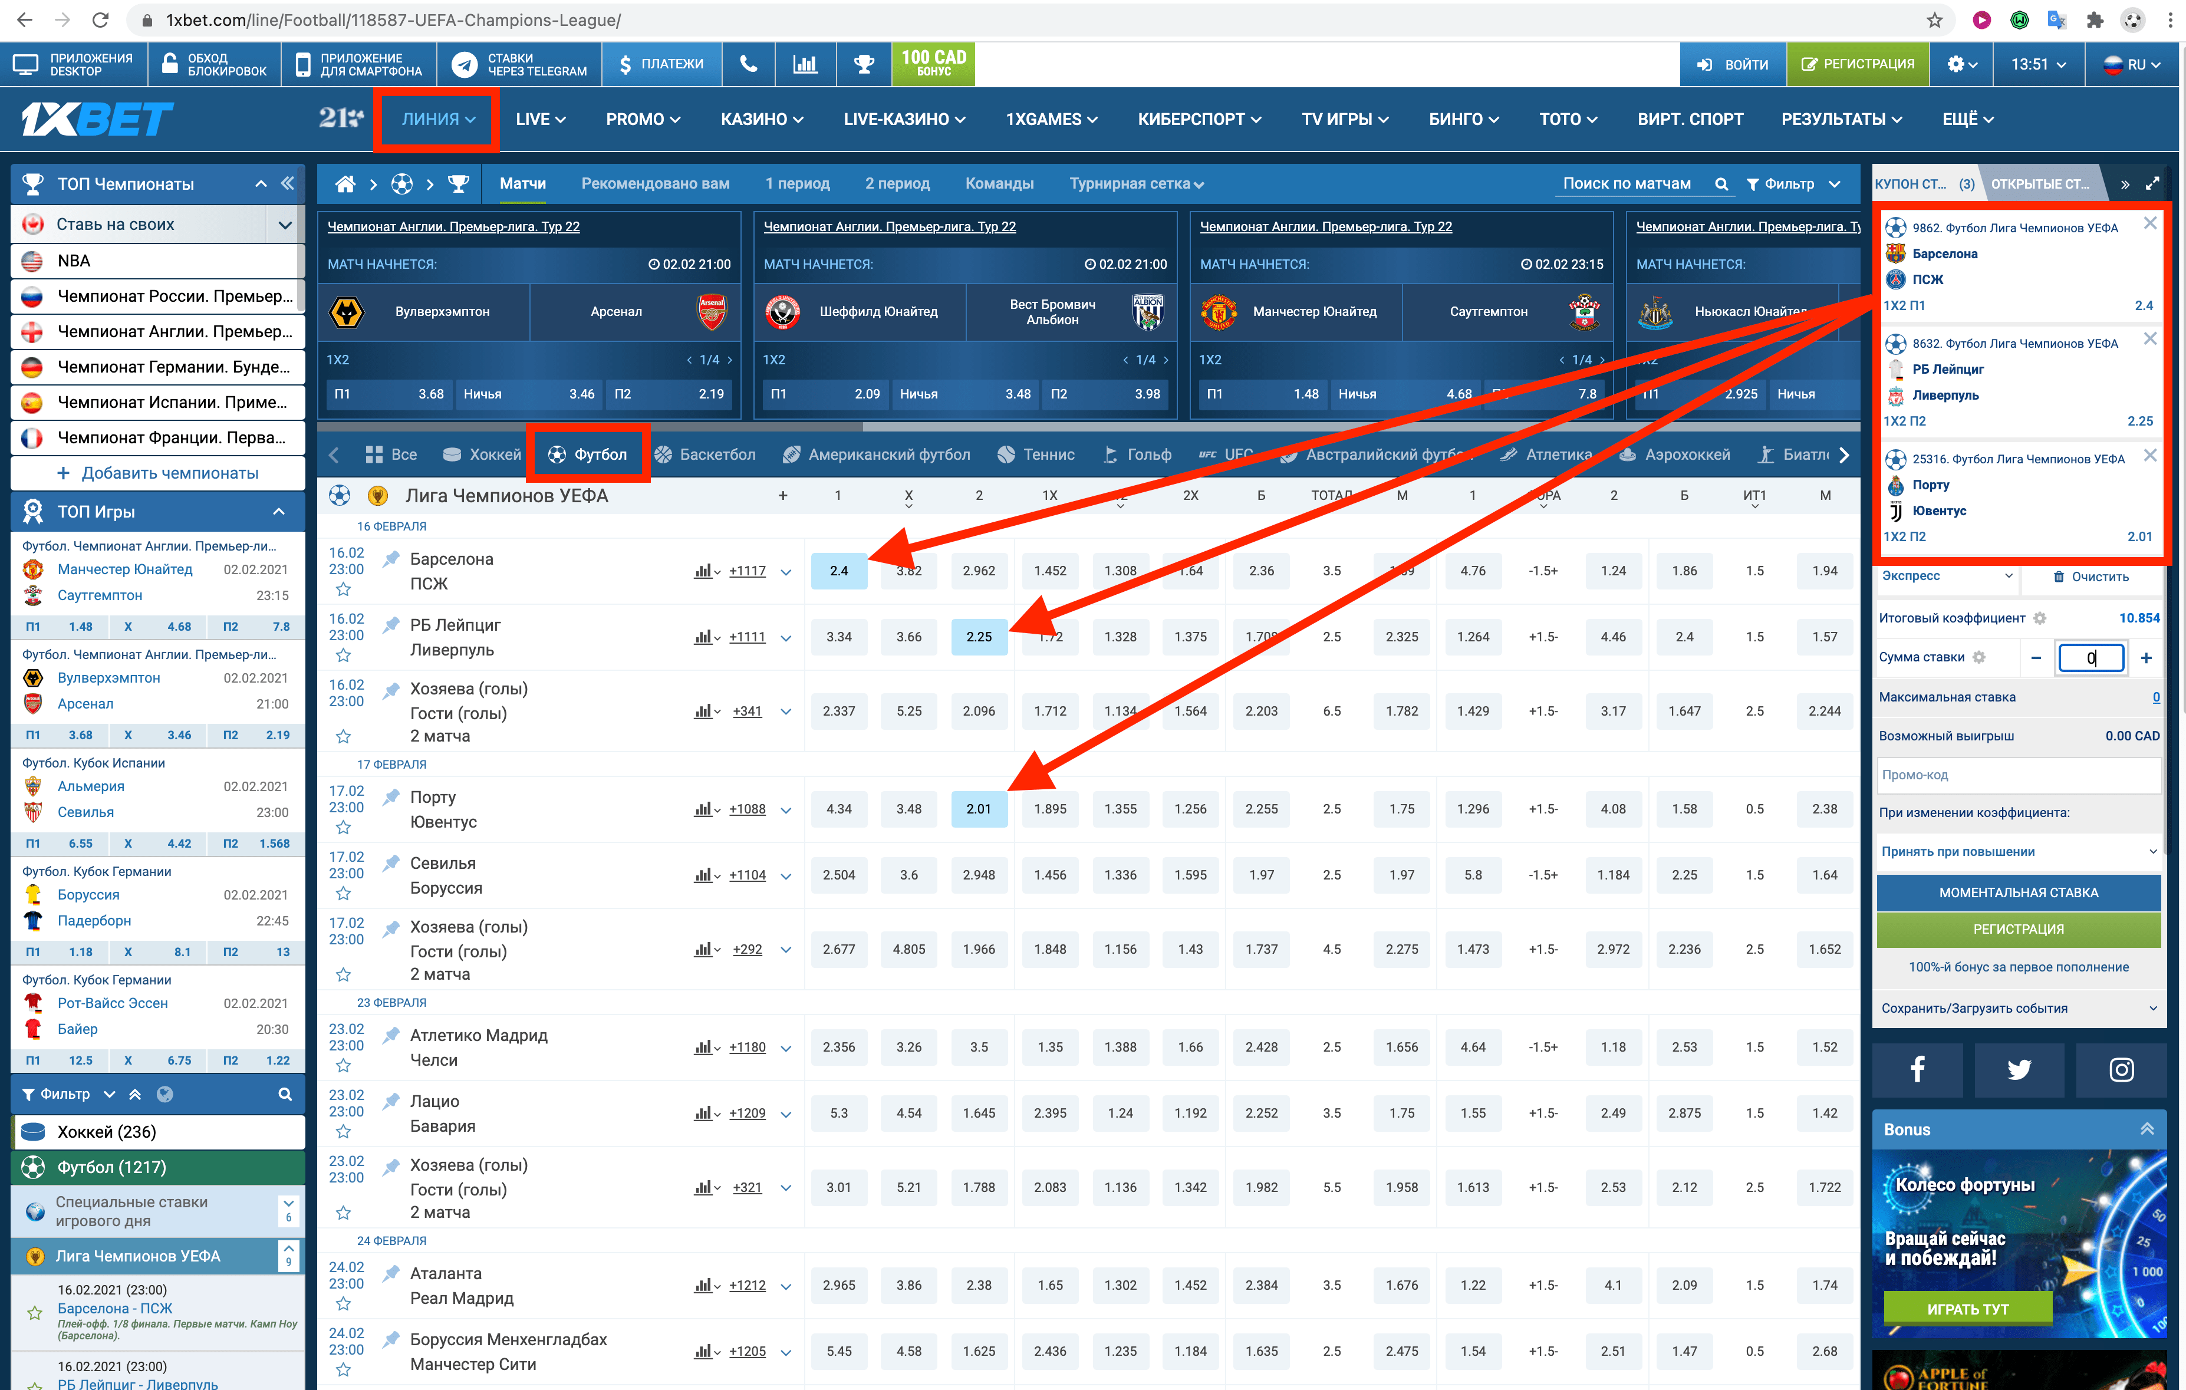The height and width of the screenshot is (1390, 2186).
Task: Open the Telegram betting icon
Action: coord(465,64)
